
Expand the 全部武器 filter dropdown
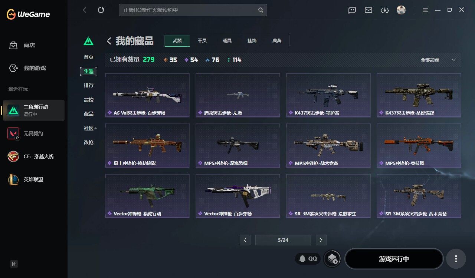click(x=438, y=60)
